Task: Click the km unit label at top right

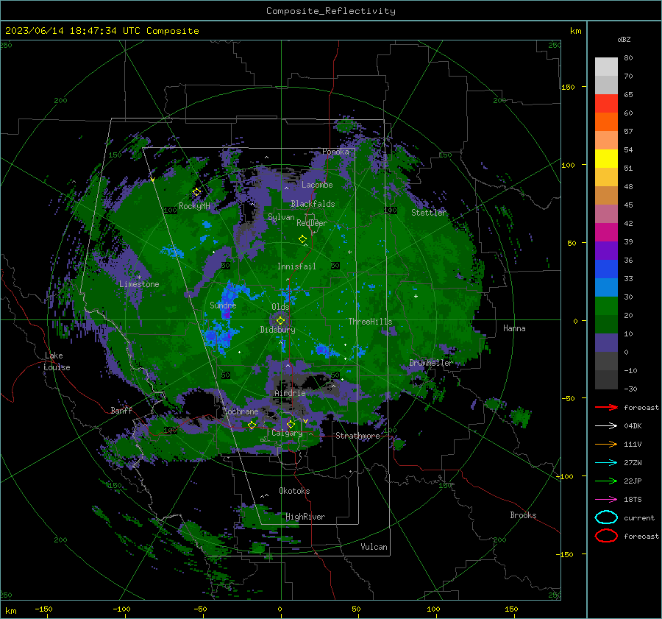Action: point(575,31)
